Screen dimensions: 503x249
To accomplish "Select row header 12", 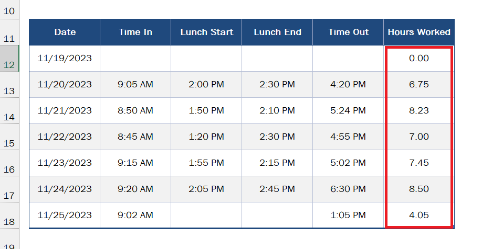I will coord(9,58).
